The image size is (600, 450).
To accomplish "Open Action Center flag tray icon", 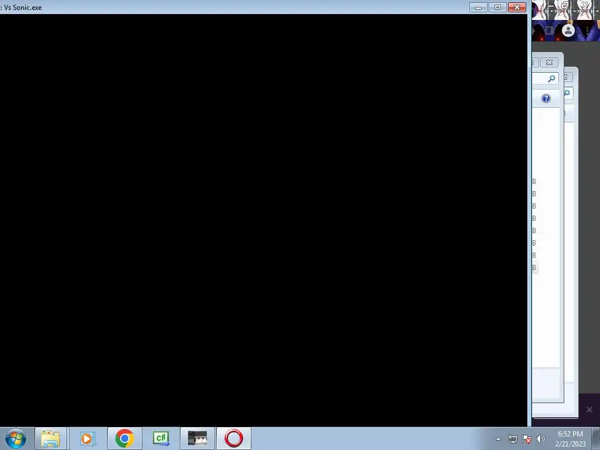I will click(527, 439).
